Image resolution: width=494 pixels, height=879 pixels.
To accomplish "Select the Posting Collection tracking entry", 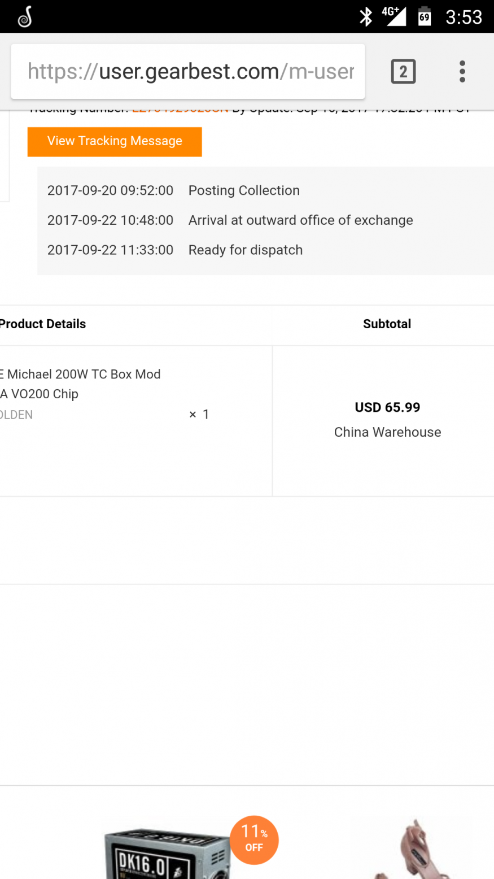I will click(244, 190).
